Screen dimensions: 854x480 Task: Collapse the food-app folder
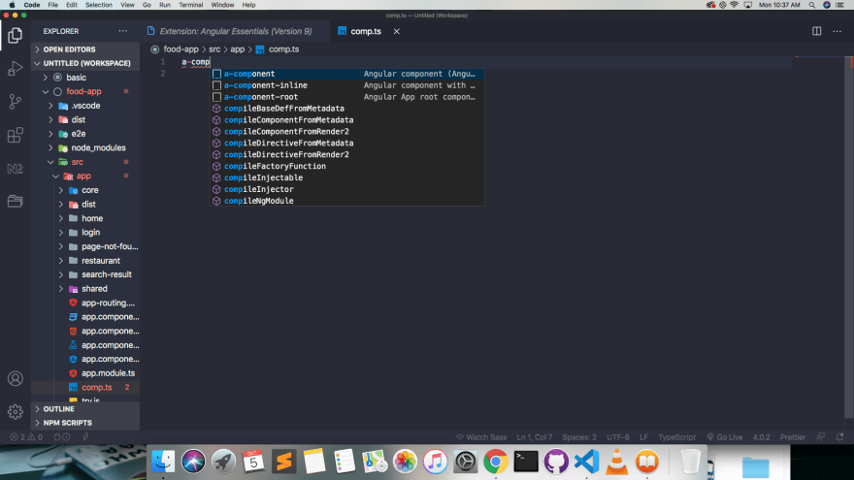(85, 91)
